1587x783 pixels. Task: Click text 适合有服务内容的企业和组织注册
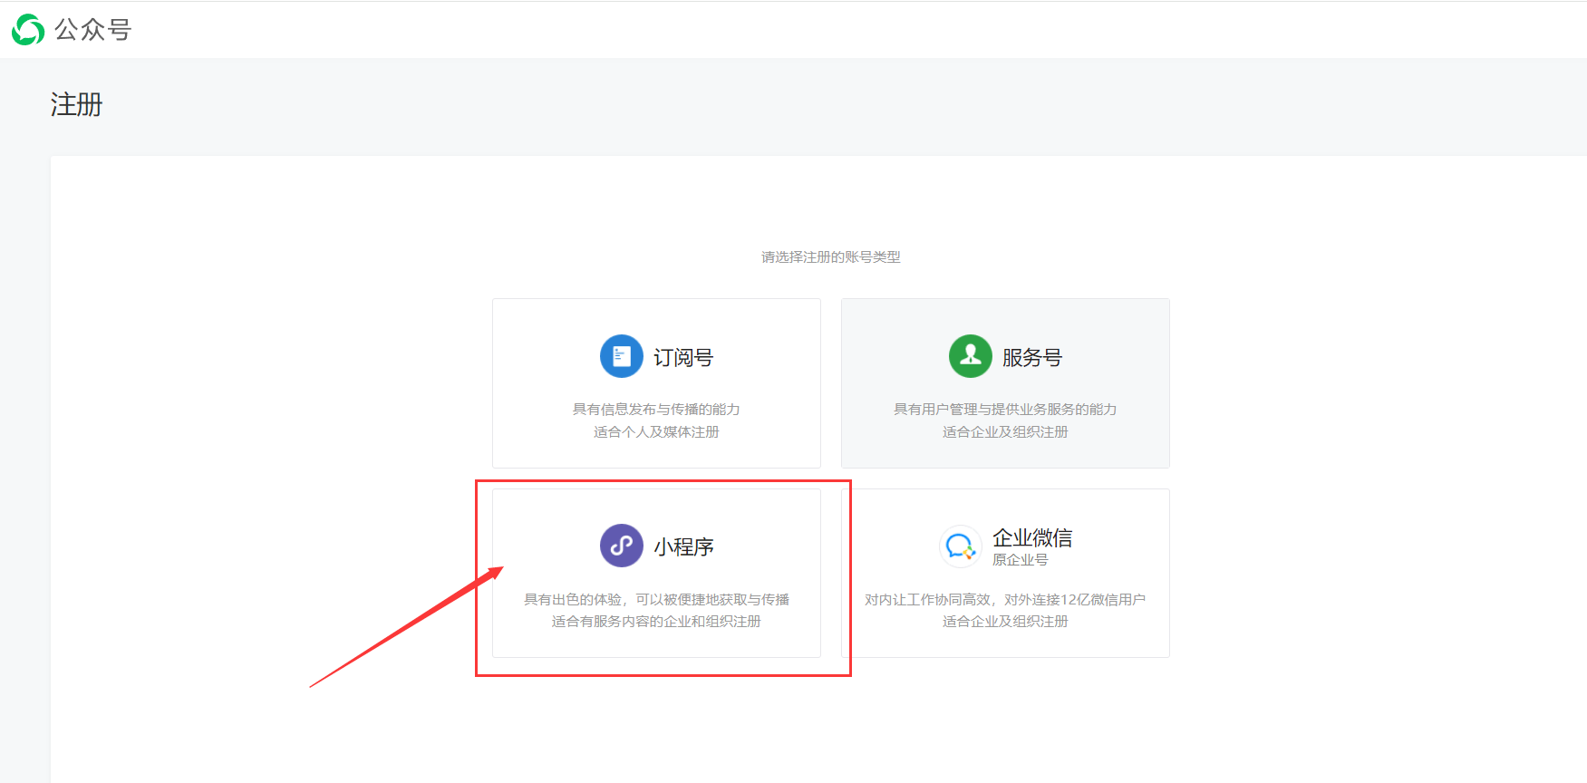[x=656, y=622]
